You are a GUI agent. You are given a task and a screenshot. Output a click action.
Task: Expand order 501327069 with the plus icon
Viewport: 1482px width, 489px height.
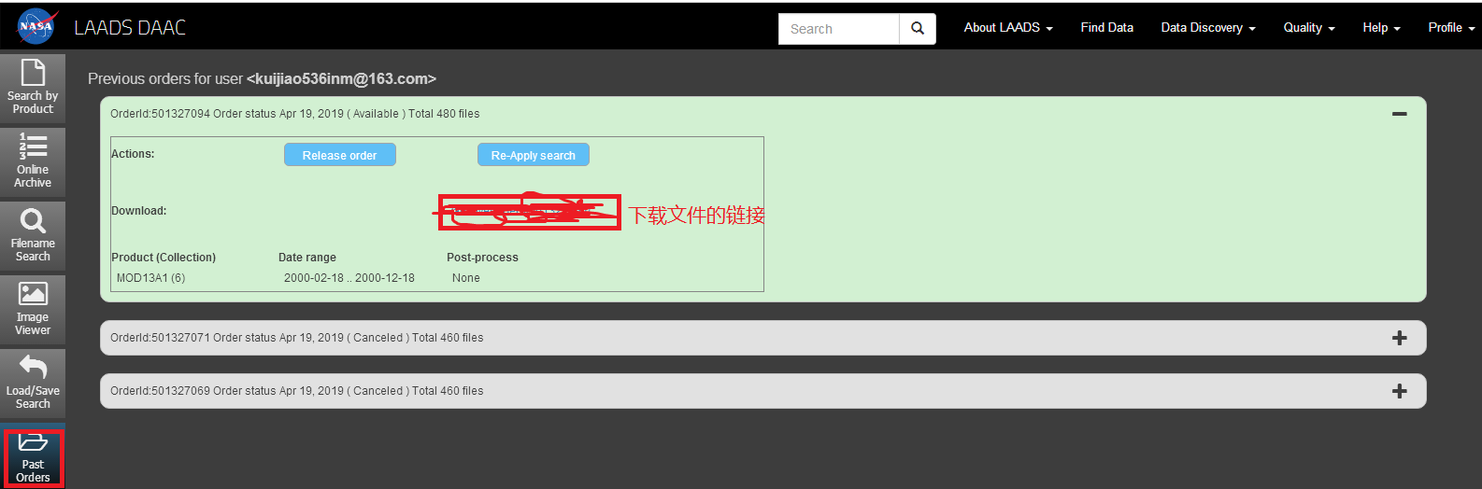click(x=1400, y=391)
